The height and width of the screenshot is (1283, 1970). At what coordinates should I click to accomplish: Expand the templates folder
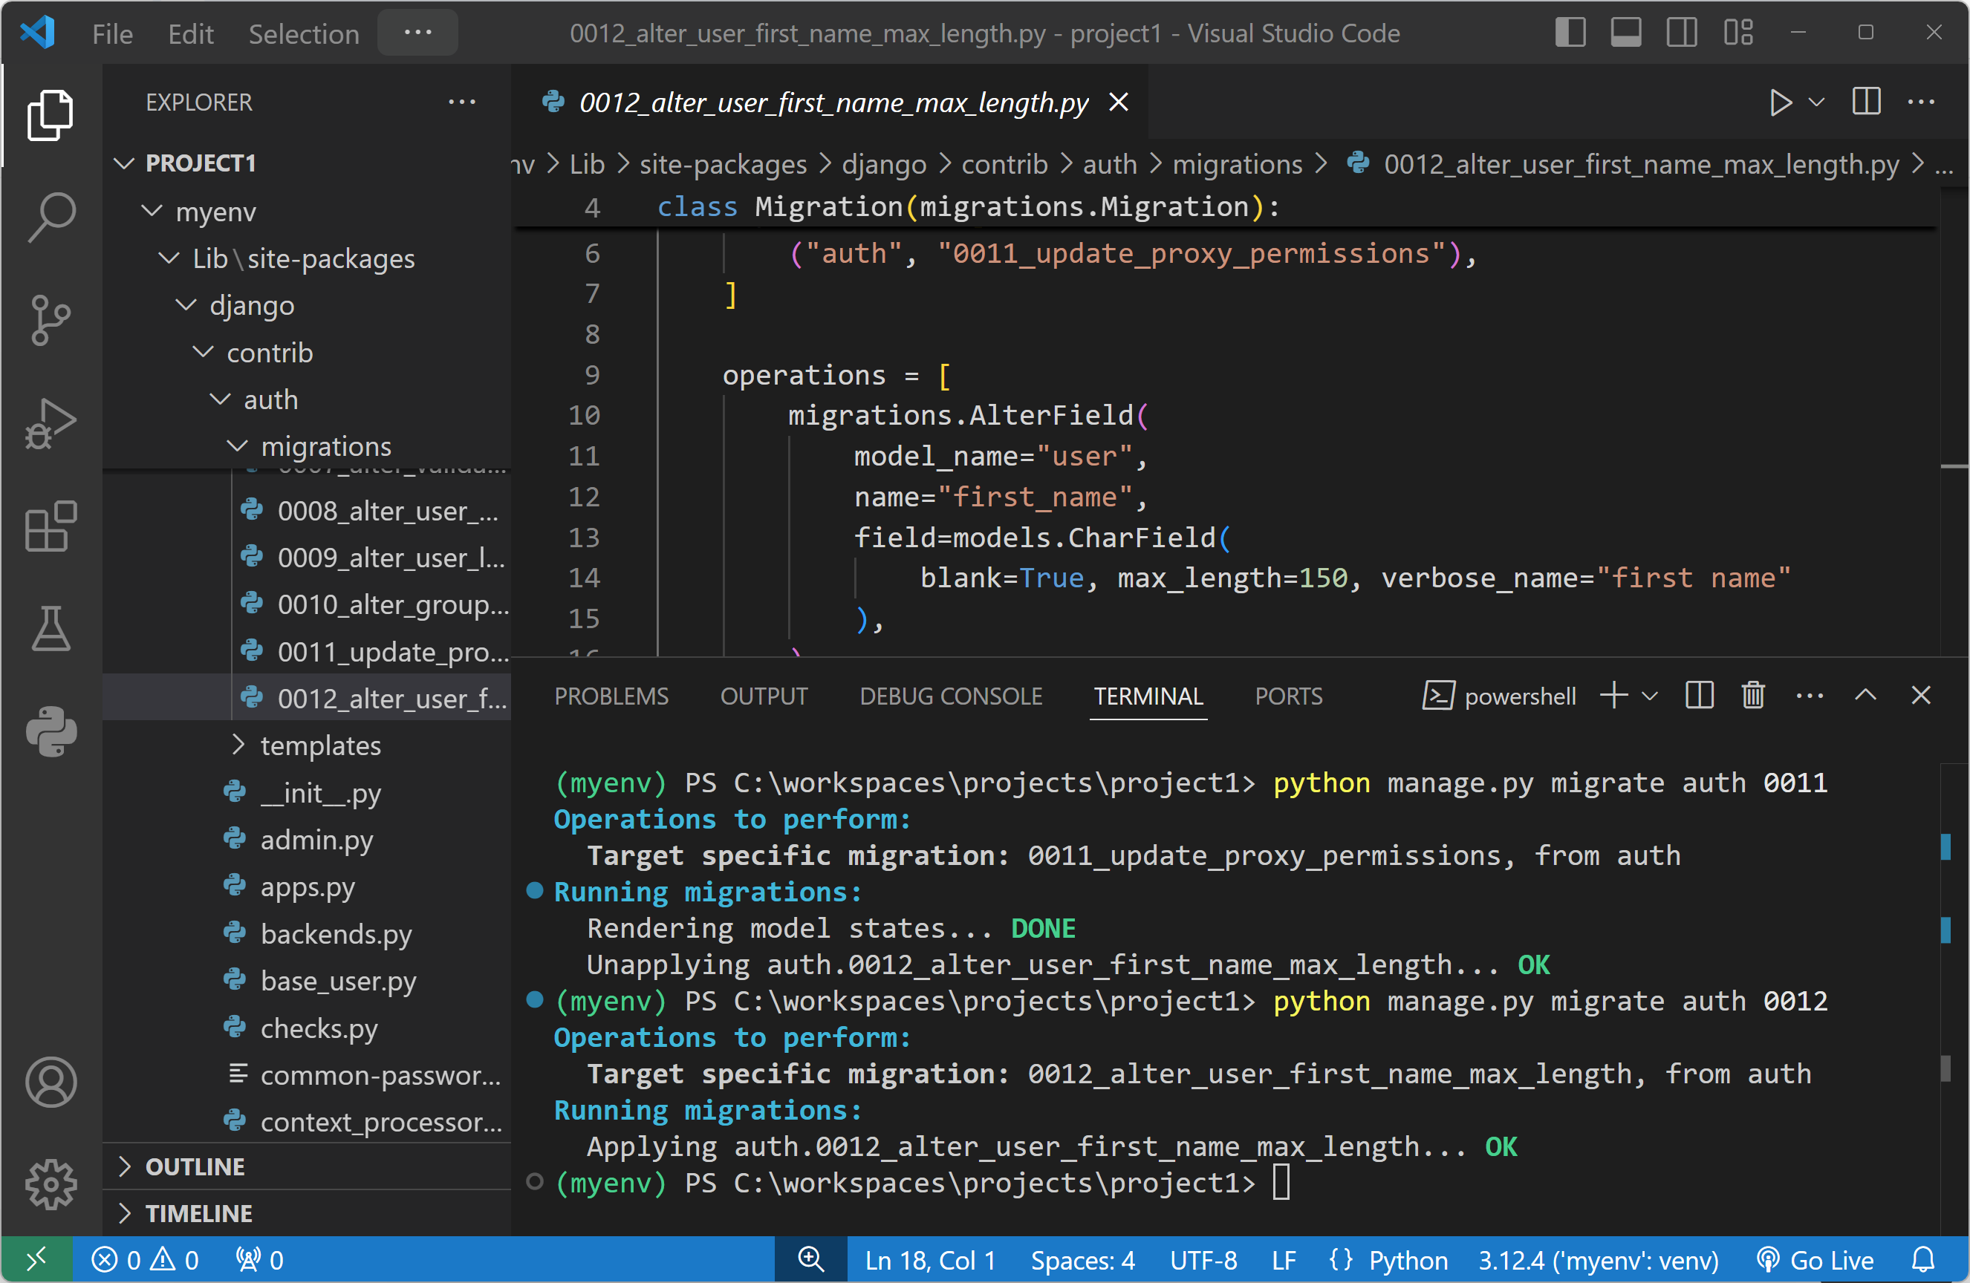pyautogui.click(x=320, y=745)
